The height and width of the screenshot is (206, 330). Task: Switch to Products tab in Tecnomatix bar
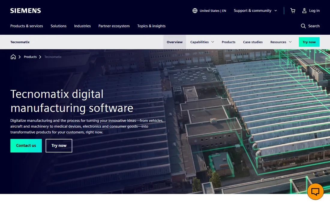(229, 42)
